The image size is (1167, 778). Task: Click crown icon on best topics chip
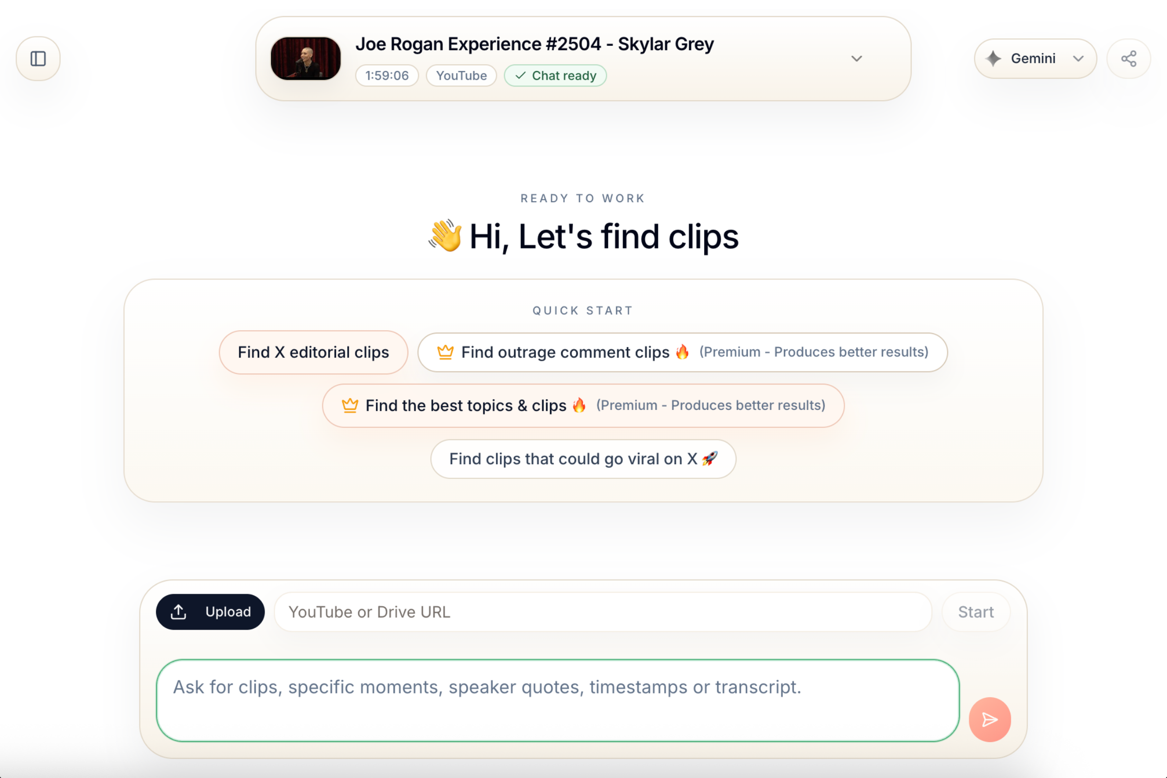click(x=350, y=406)
